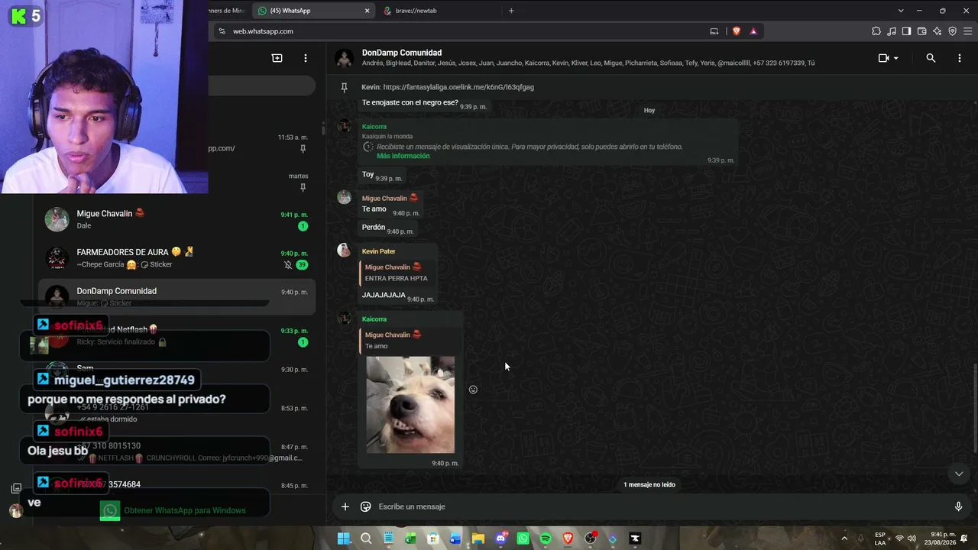The height and width of the screenshot is (550, 978).
Task: Start a video call with the group
Action: 883,58
